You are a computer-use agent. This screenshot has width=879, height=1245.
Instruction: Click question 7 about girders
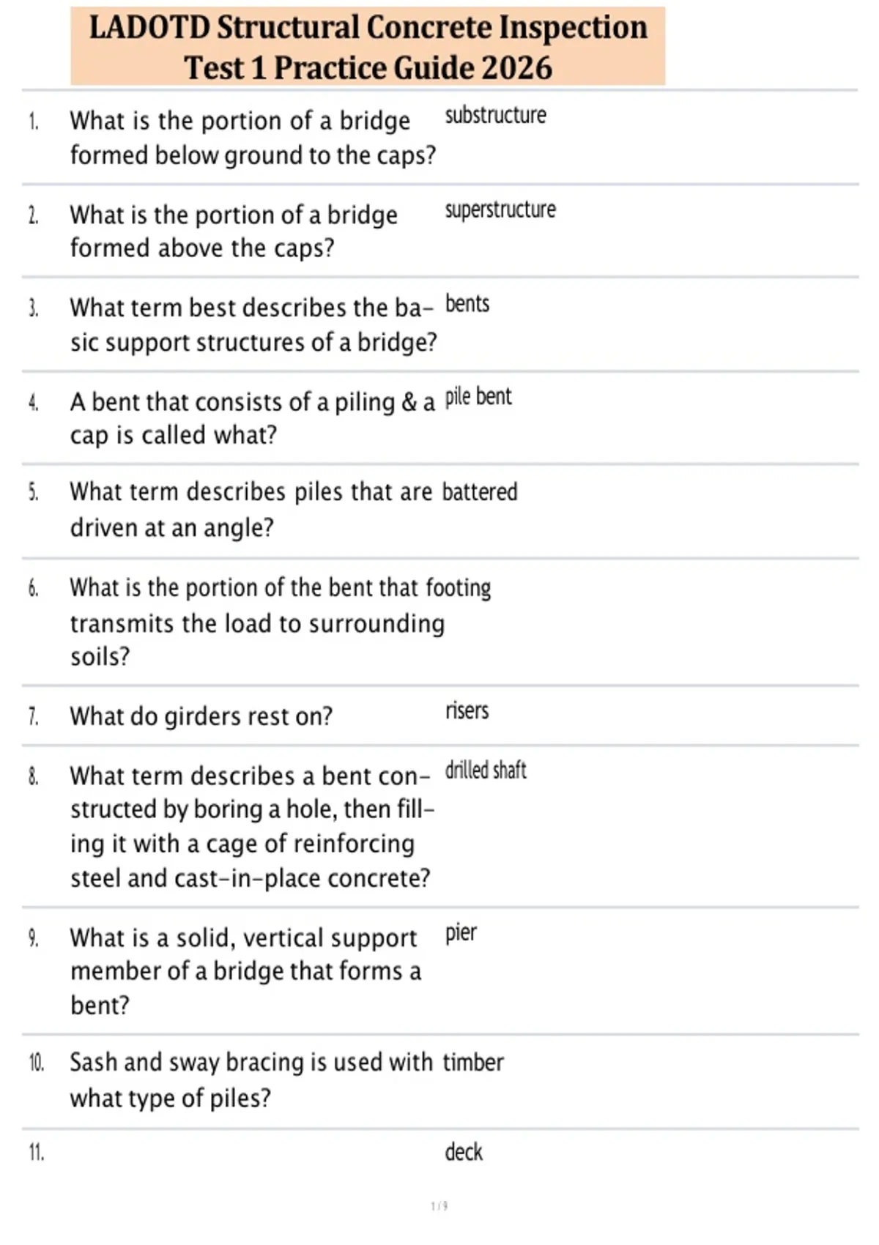(201, 716)
